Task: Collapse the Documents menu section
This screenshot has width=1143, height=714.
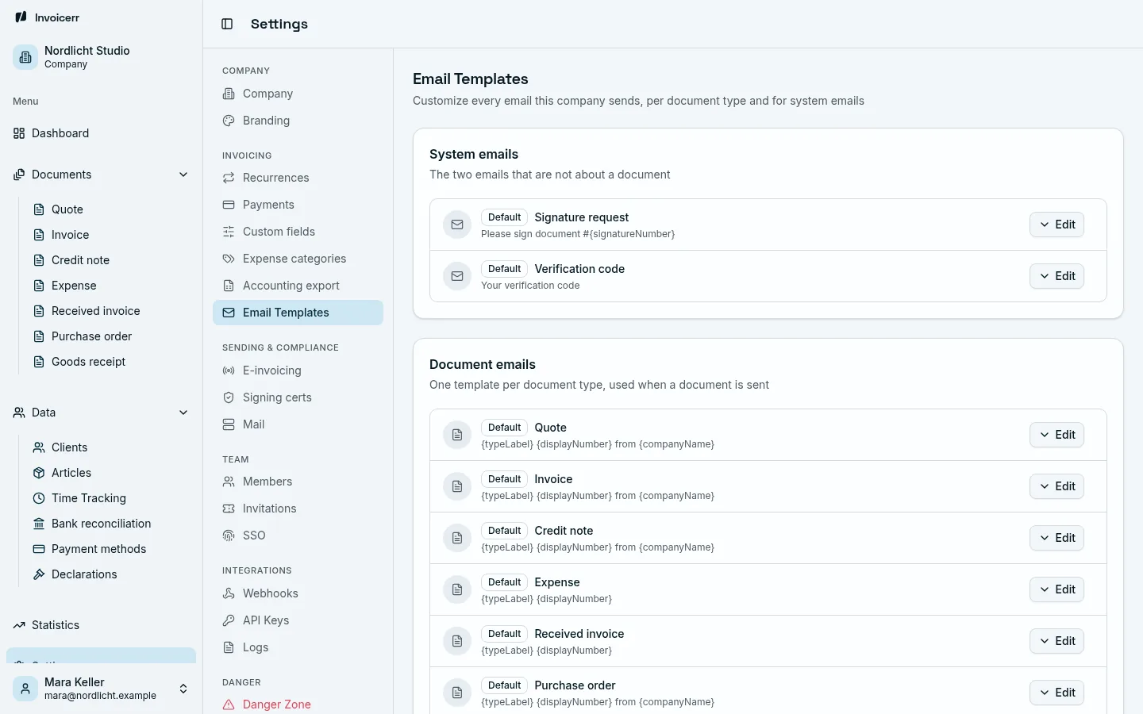Action: click(101, 175)
